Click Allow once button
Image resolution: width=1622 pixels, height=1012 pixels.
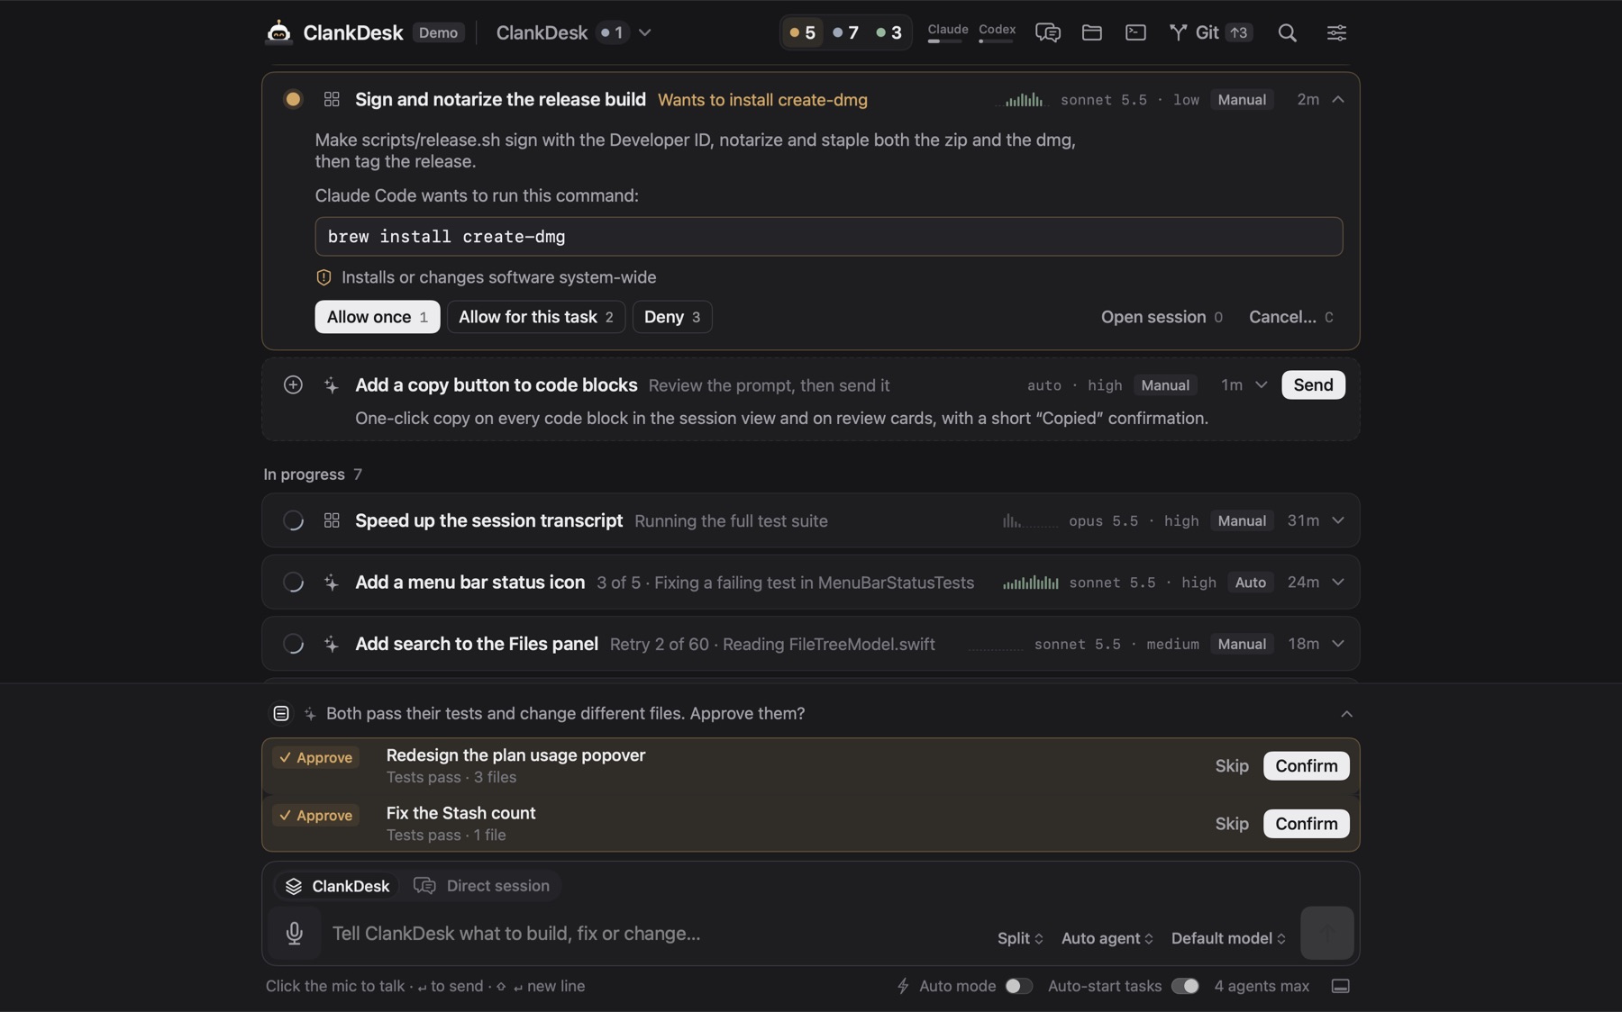(377, 317)
